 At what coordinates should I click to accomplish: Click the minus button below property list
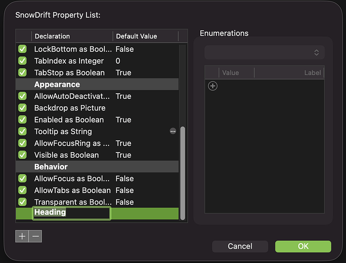[x=35, y=236]
